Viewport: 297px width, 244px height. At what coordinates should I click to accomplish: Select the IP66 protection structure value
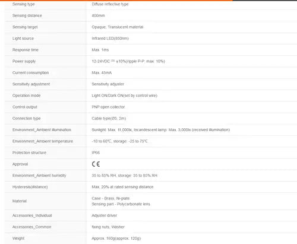point(96,153)
